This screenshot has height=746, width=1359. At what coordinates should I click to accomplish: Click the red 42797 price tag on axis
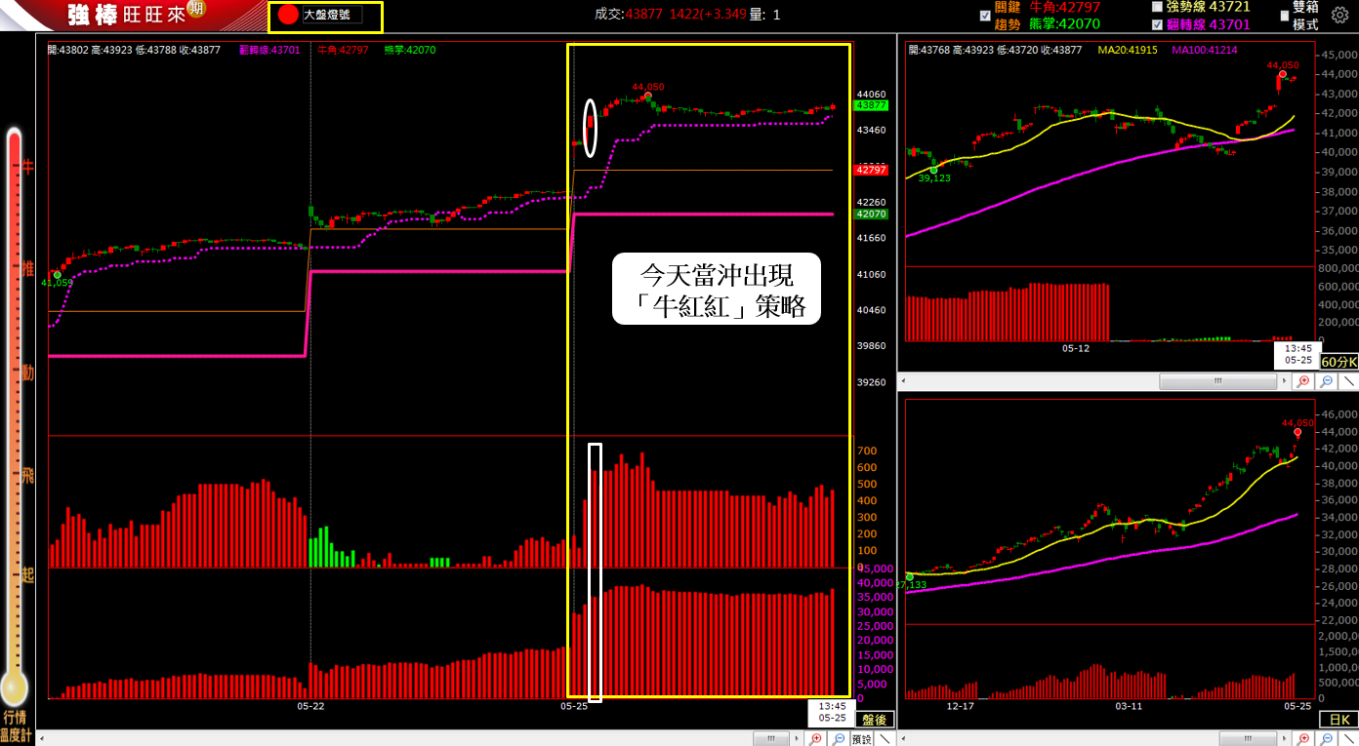click(871, 170)
